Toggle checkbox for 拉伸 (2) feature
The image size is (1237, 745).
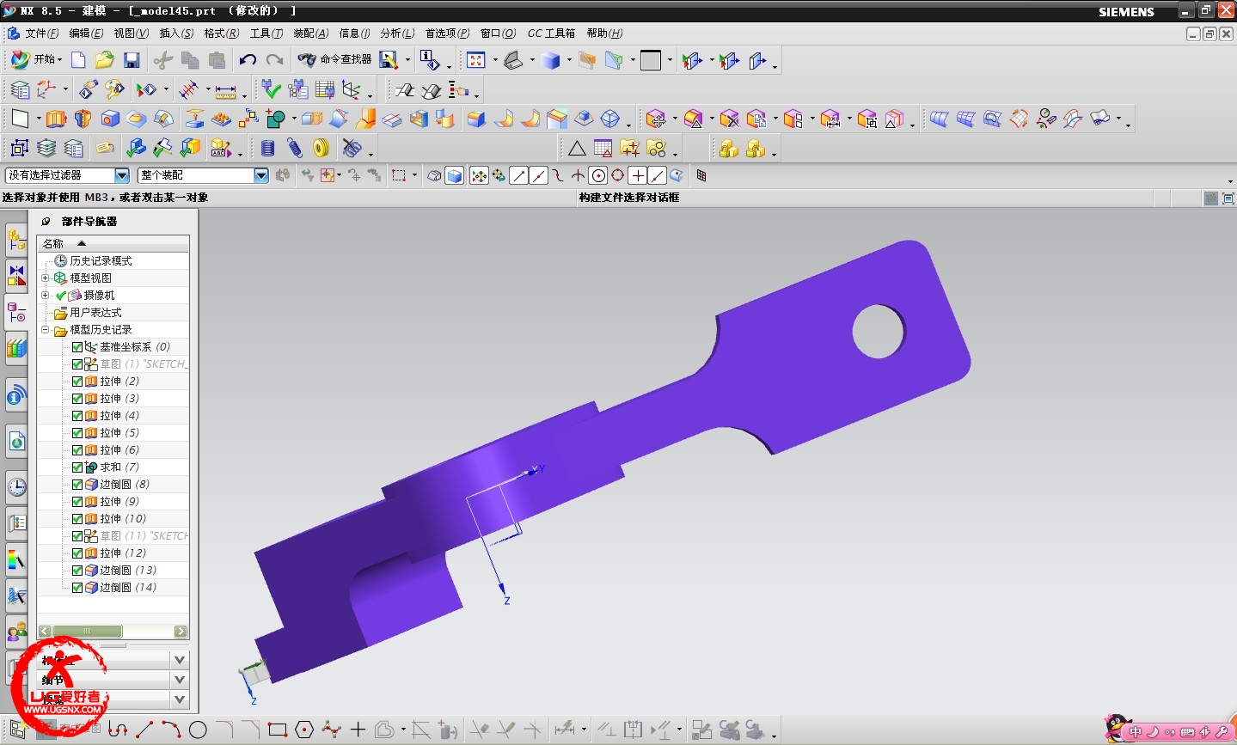coord(77,382)
